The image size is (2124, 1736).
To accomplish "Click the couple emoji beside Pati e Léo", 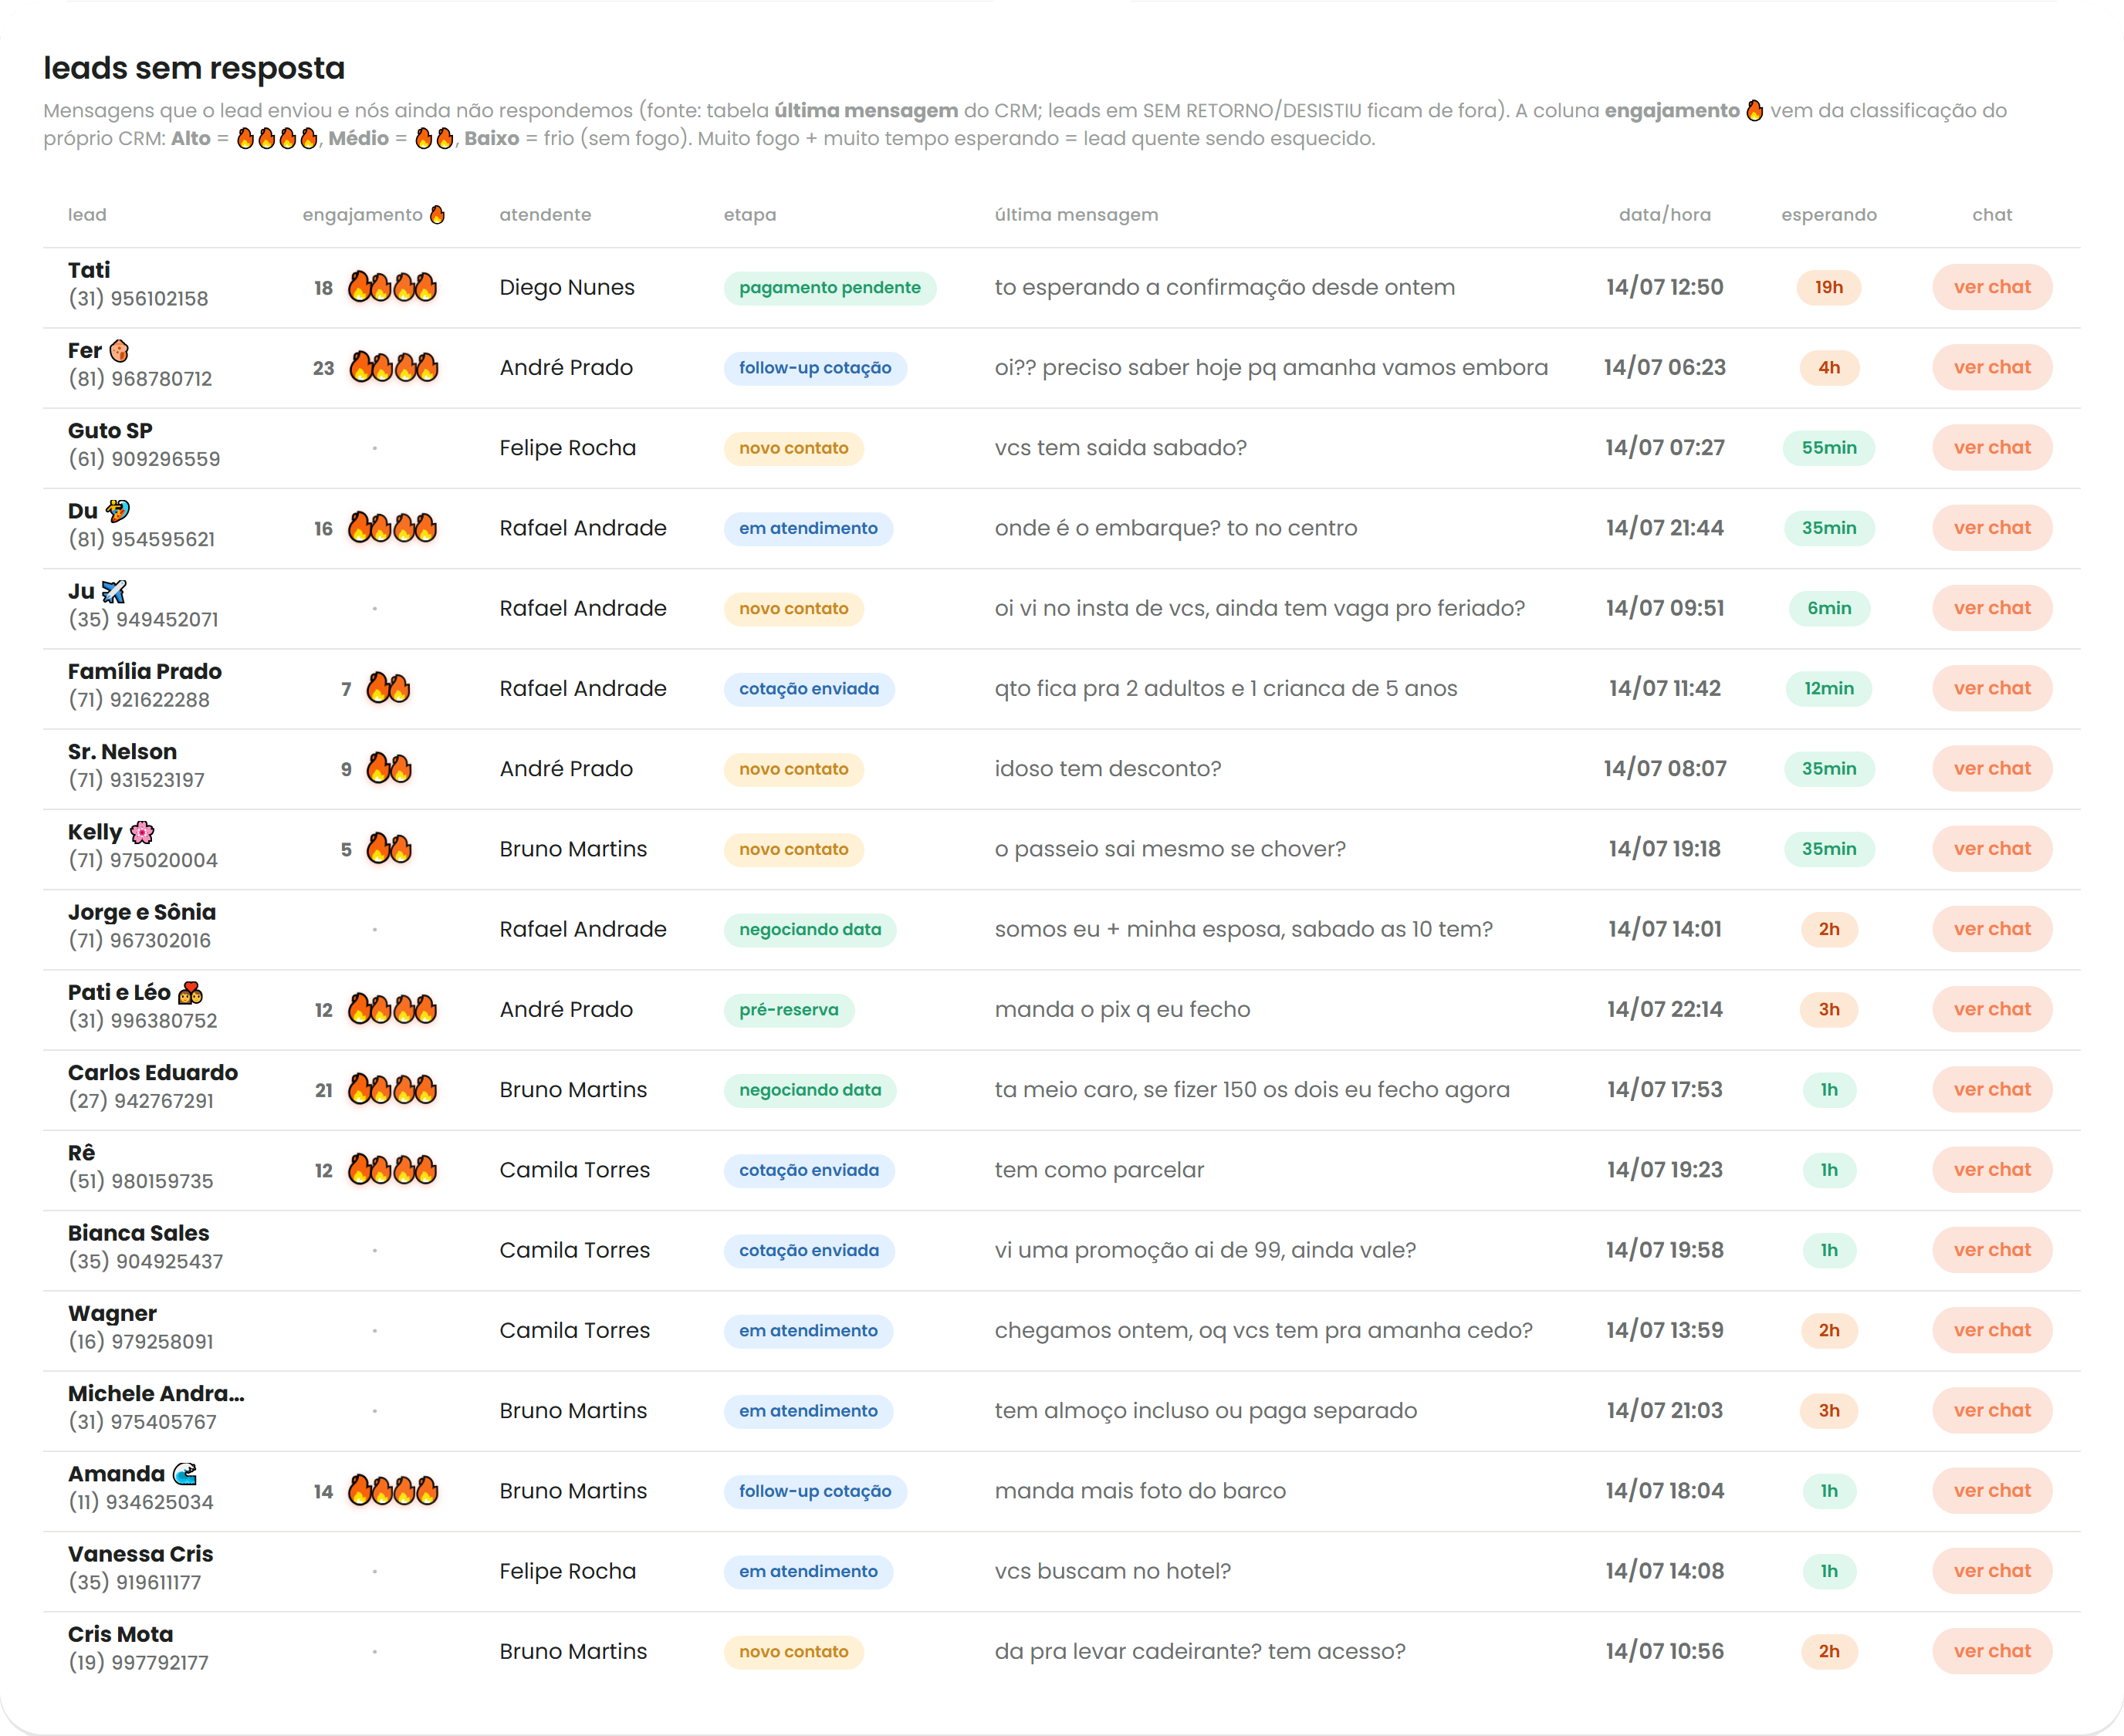I will pyautogui.click(x=190, y=993).
